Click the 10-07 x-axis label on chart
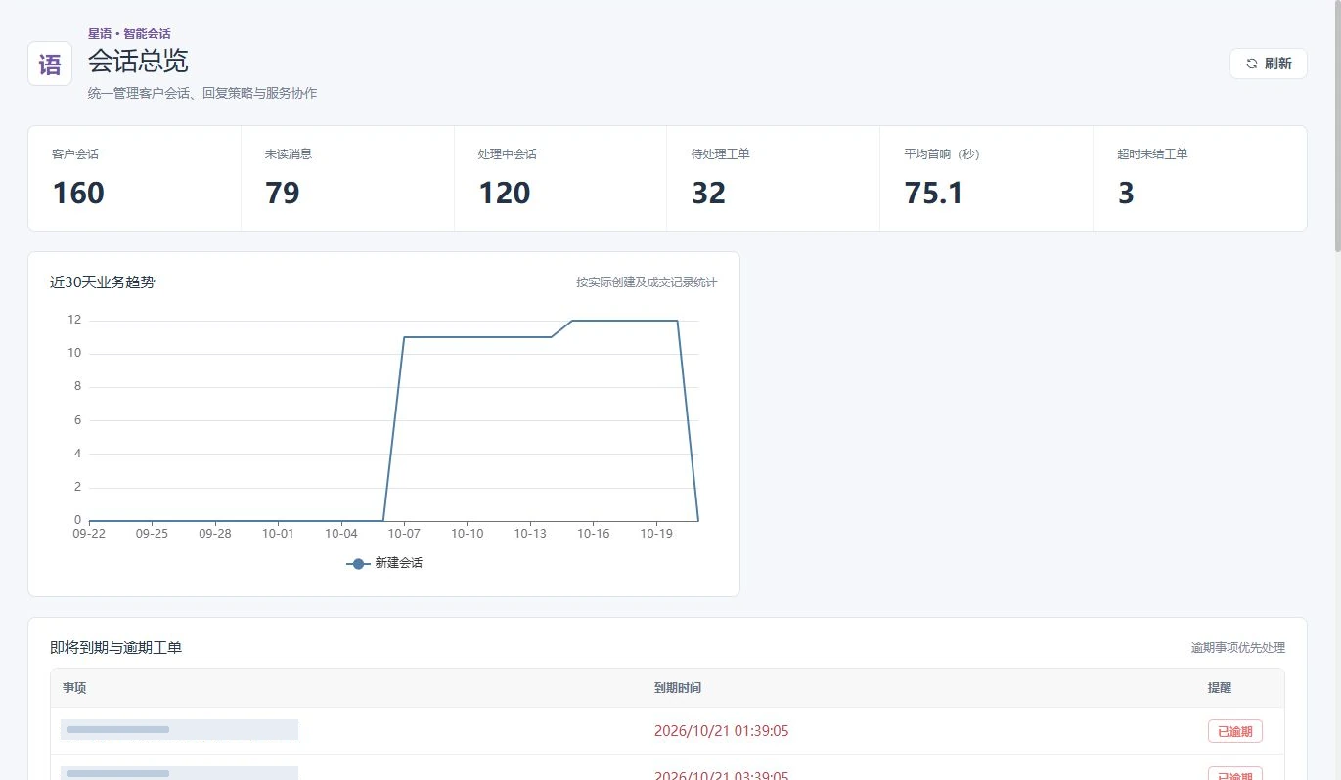 pyautogui.click(x=404, y=534)
